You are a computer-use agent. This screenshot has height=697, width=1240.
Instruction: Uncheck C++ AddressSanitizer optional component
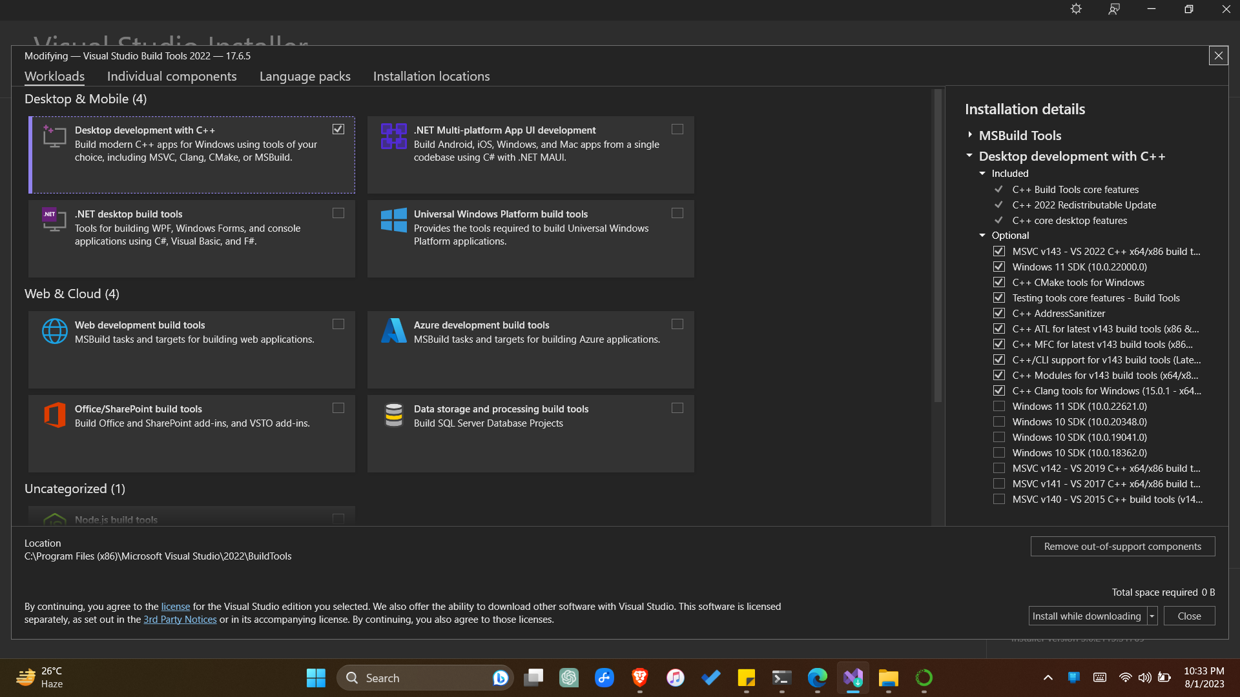[x=999, y=314]
